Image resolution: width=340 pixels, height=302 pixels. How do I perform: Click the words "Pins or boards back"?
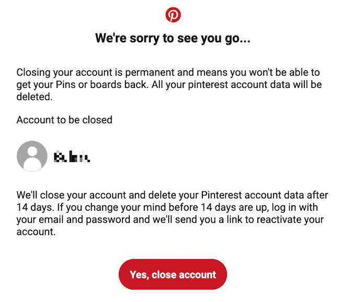click(101, 84)
